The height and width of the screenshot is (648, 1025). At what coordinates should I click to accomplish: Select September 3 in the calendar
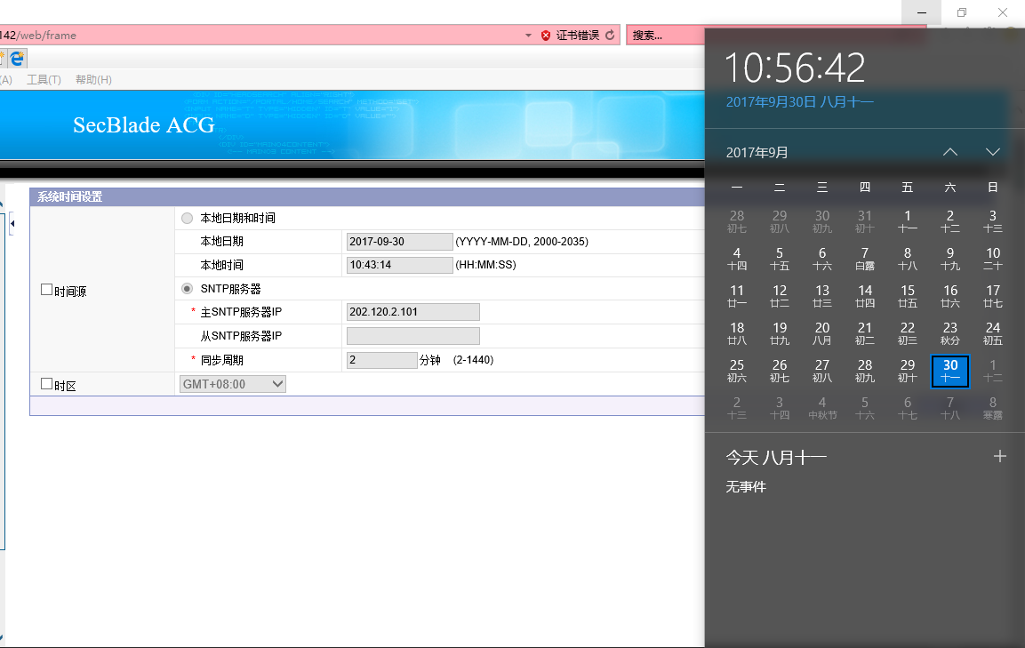click(x=992, y=221)
